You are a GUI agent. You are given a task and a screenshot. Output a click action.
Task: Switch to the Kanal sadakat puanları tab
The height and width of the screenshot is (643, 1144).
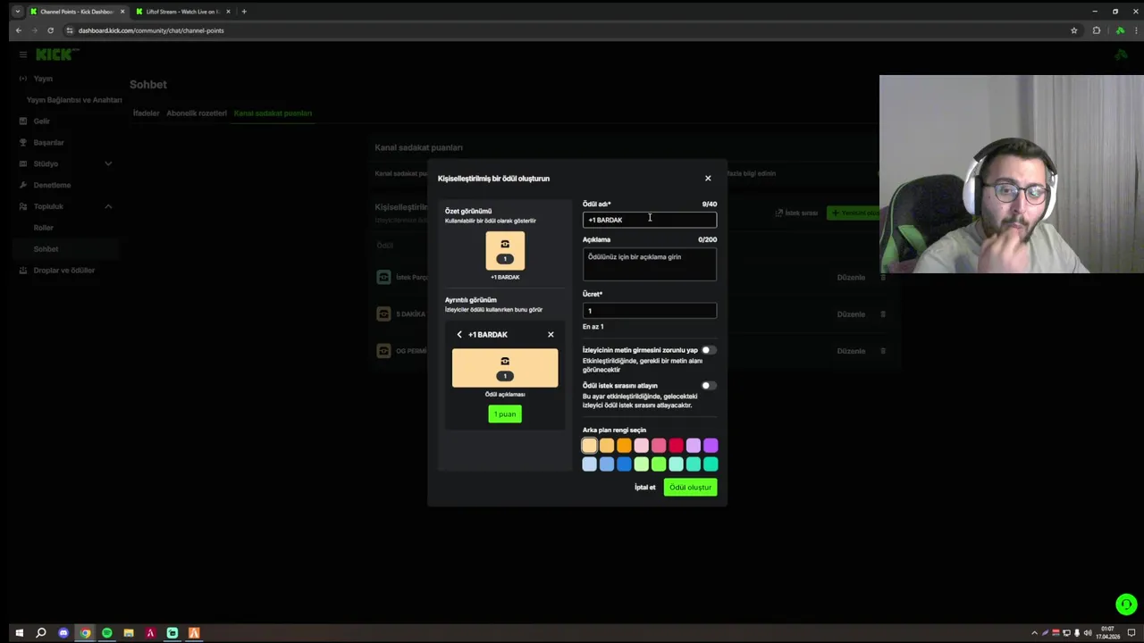point(273,113)
